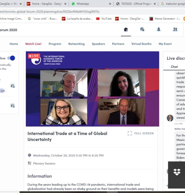Click the red LIVE badge

pos(34,56)
